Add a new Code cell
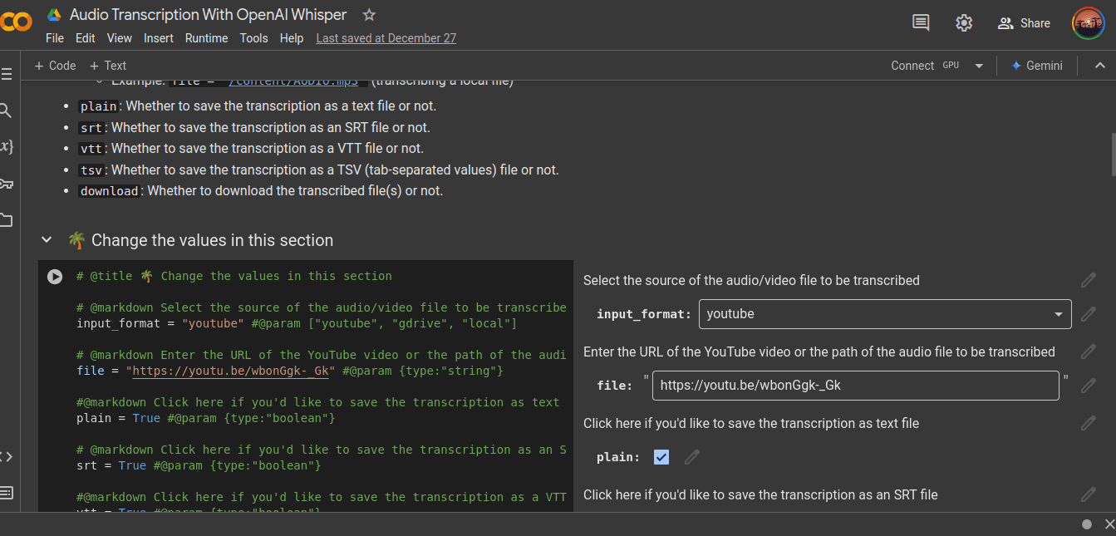The height and width of the screenshot is (536, 1116). (x=55, y=66)
